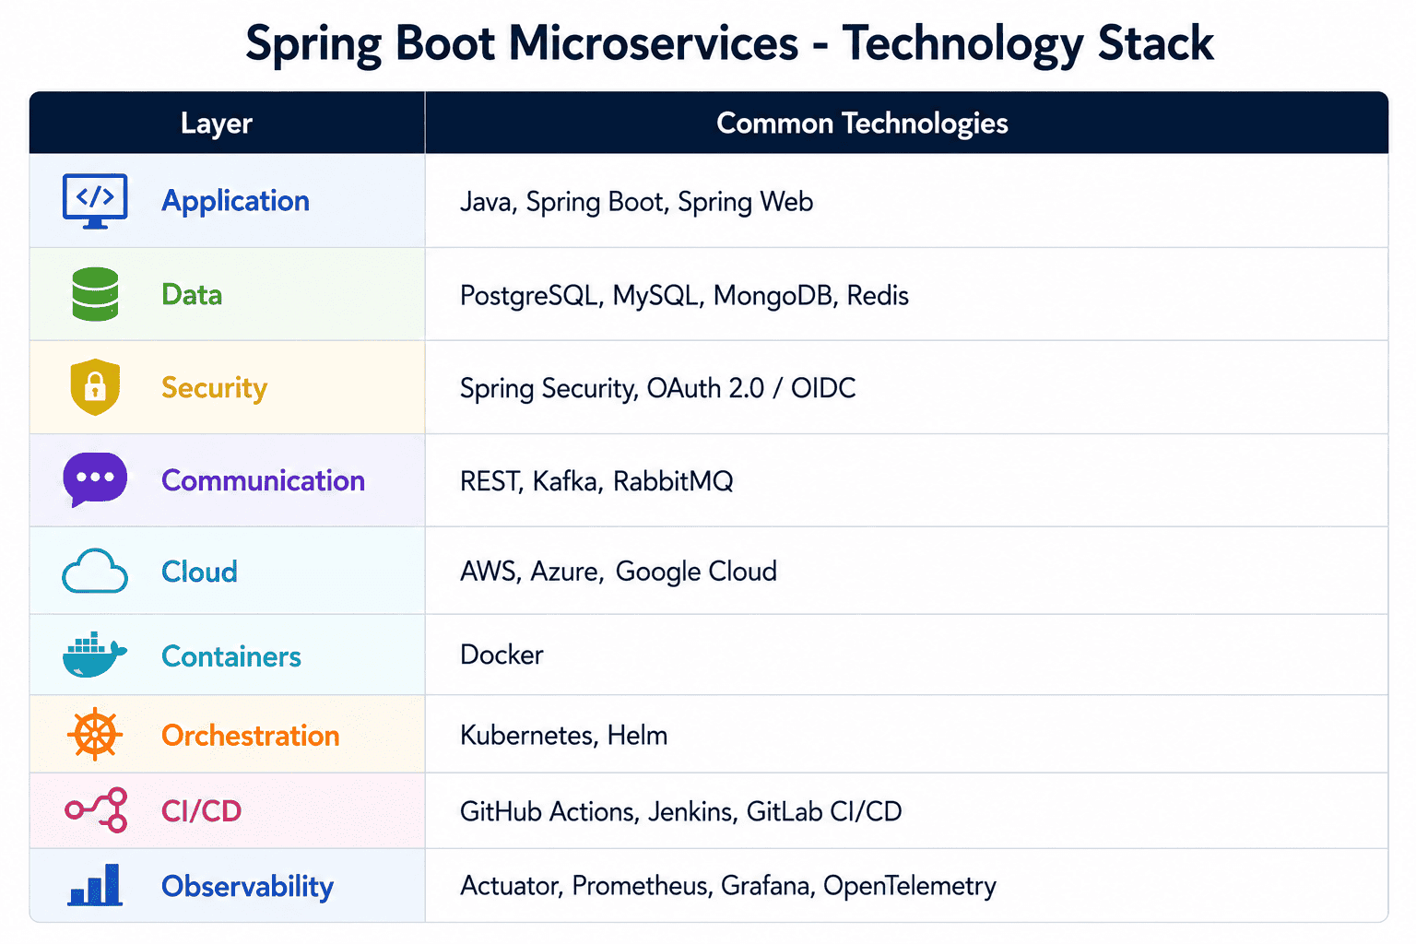Click the 'Kubernetes, Helm' cell
The height and width of the screenshot is (944, 1416).
(x=906, y=734)
